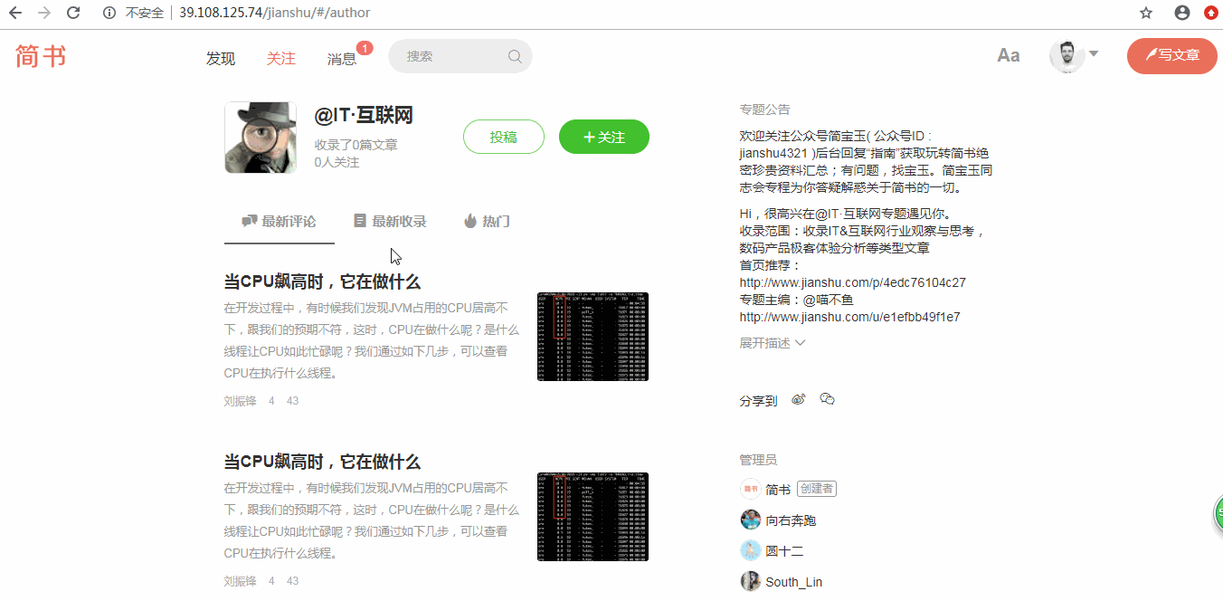1223x601 pixels.
Task: Open the jianshu.com/u/e1efbb49f1e7 editor link
Action: [849, 317]
